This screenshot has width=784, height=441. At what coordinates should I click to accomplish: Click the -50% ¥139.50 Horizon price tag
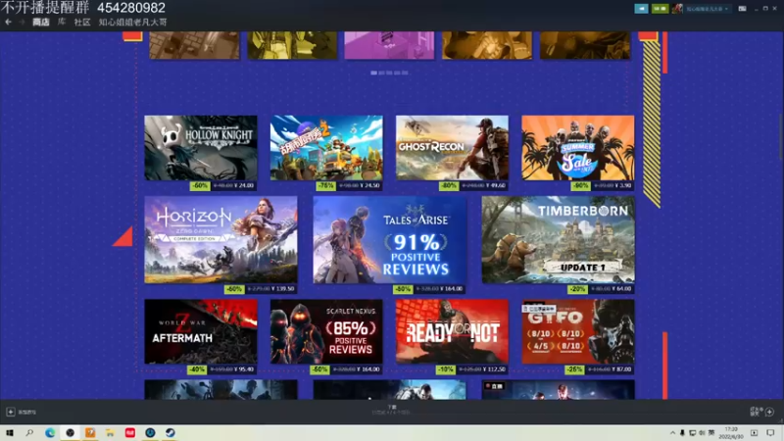pyautogui.click(x=261, y=289)
